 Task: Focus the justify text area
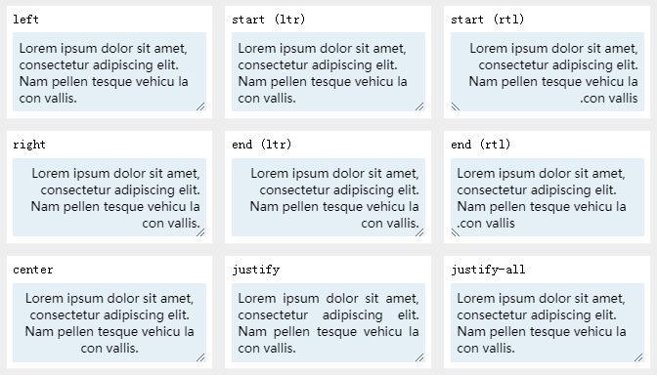pos(329,322)
